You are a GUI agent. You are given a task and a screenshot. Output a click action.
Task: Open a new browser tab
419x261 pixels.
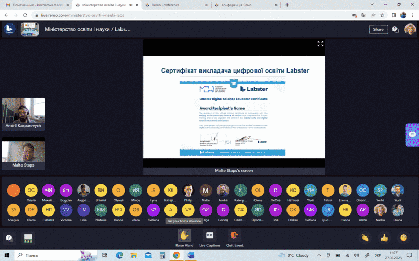(287, 5)
